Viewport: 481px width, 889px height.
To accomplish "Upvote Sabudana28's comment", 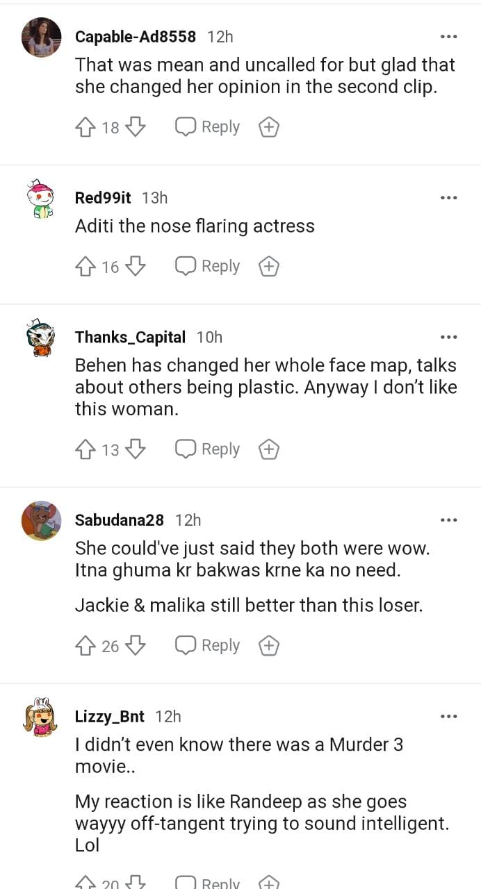I will 85,646.
